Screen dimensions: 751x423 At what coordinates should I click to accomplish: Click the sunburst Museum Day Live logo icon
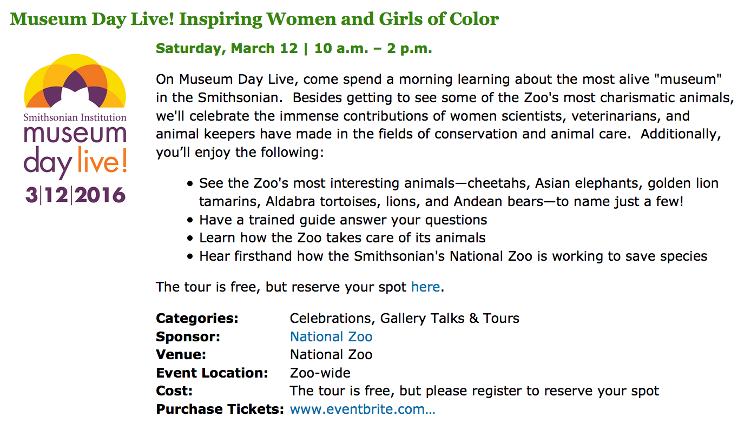pyautogui.click(x=75, y=81)
